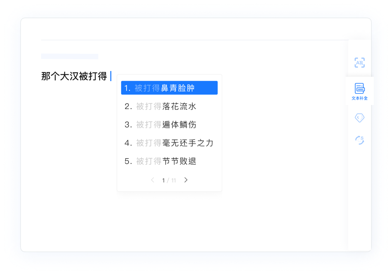The height and width of the screenshot is (275, 392).
Task: Choose the 节节败退 completion option
Action: pos(169,161)
